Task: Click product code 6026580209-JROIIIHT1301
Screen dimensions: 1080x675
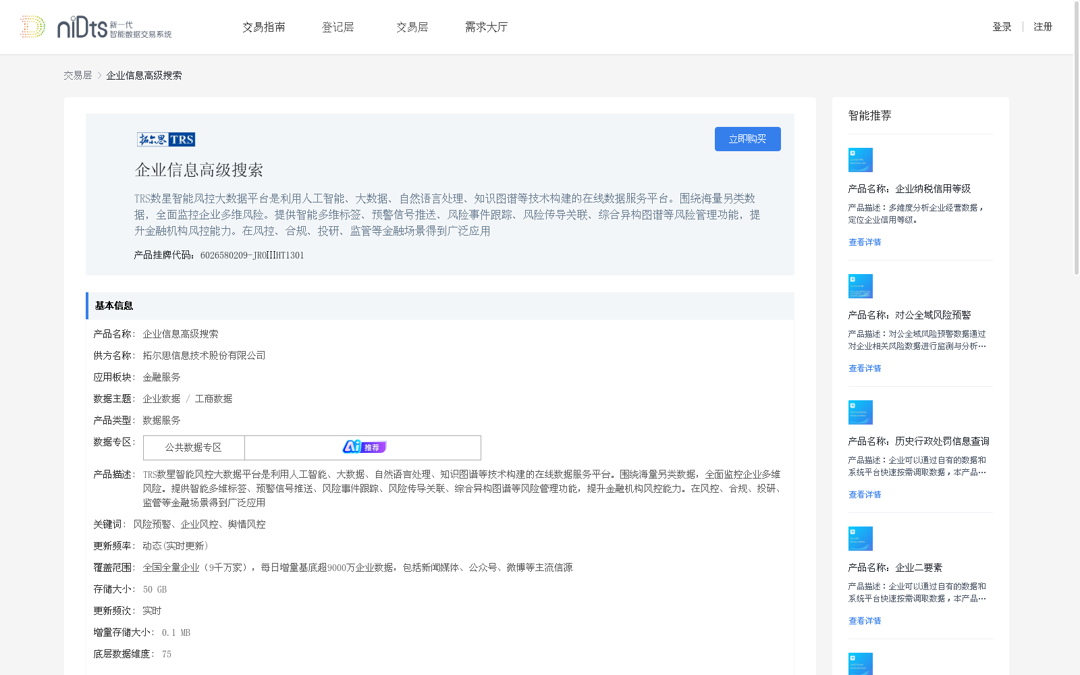Action: click(252, 255)
